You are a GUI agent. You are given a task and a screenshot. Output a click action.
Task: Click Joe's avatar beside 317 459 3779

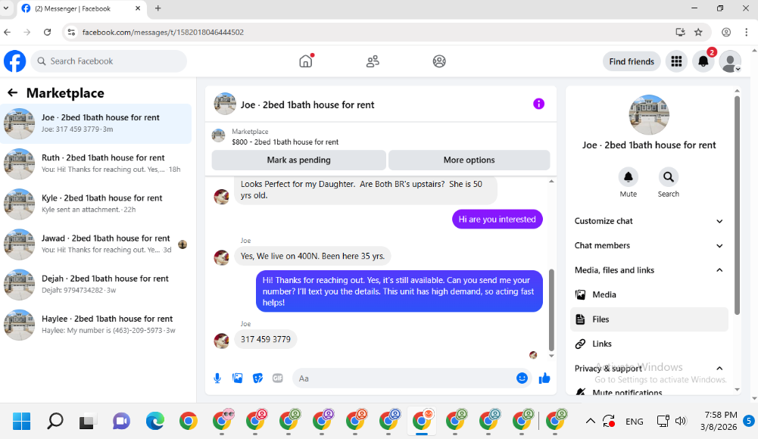click(x=221, y=341)
